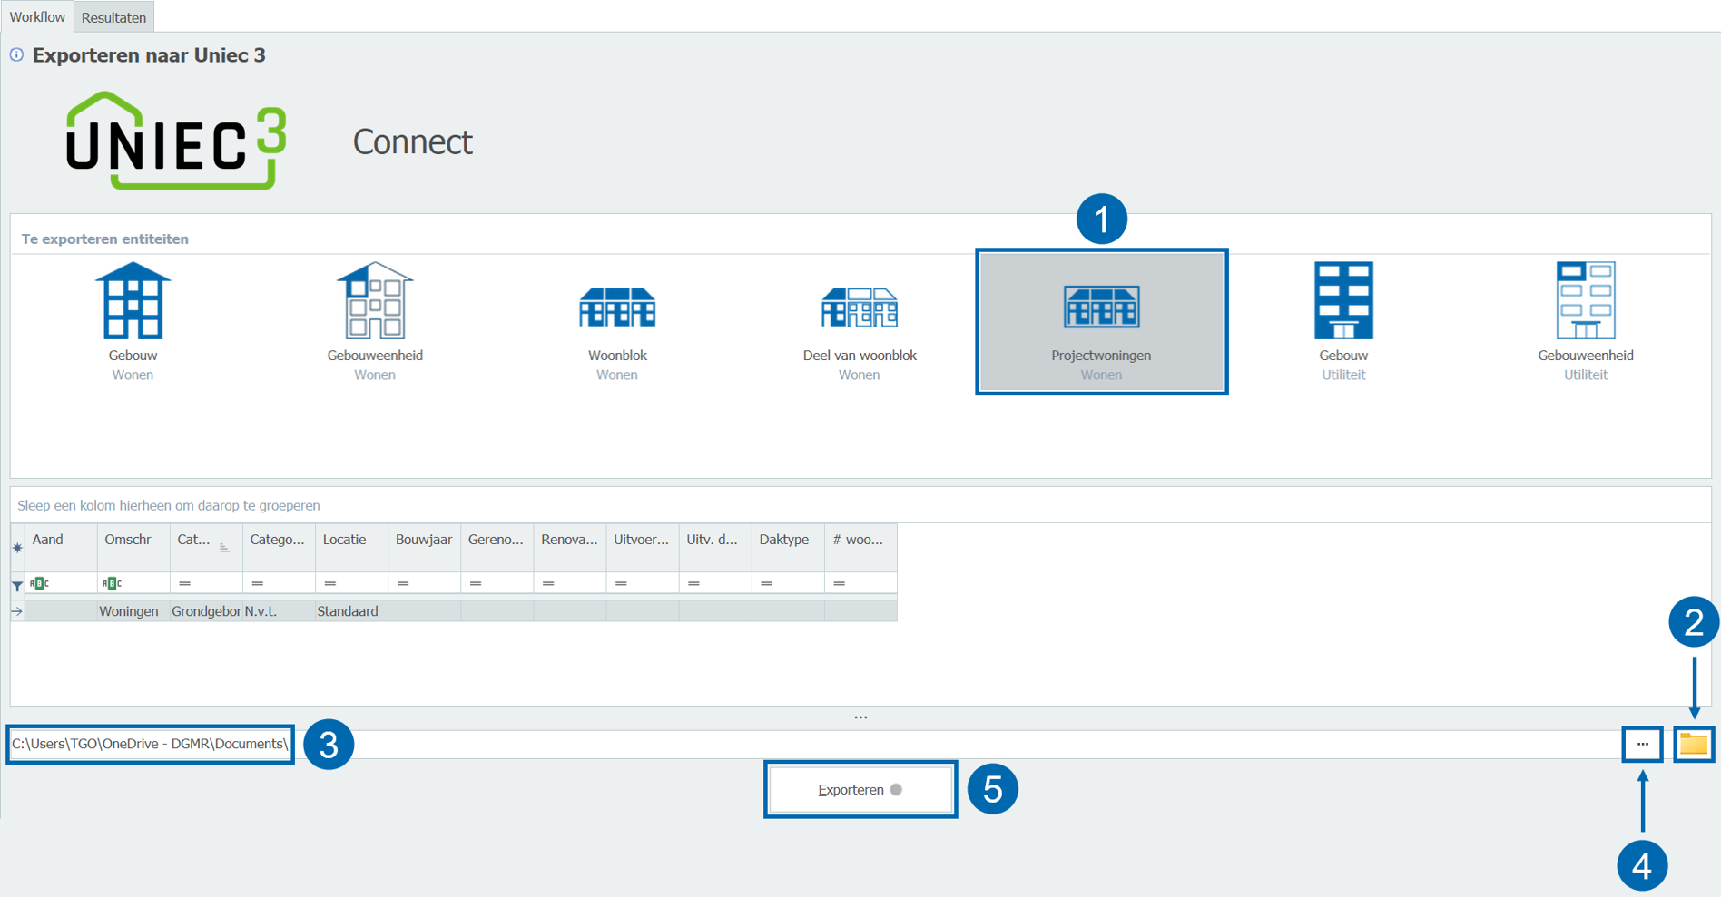Viewport: 1721px width, 897px height.
Task: Switch to the Workflow tab
Action: pyautogui.click(x=37, y=17)
